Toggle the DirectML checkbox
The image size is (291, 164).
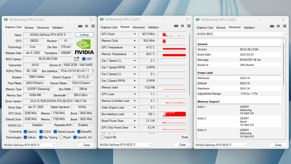[79, 132]
